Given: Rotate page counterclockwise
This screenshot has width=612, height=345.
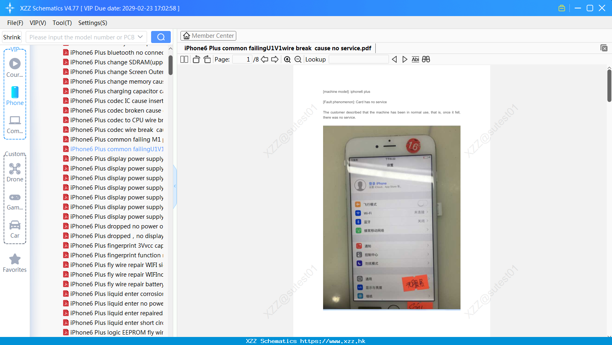Looking at the screenshot, I should tap(196, 60).
